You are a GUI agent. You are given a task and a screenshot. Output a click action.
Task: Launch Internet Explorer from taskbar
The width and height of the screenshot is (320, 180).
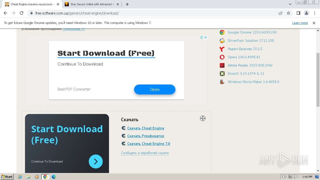pyautogui.click(x=20, y=177)
